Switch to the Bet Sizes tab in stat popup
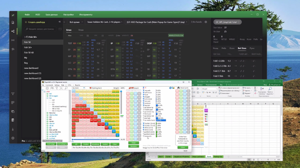 pyautogui.click(x=242, y=48)
